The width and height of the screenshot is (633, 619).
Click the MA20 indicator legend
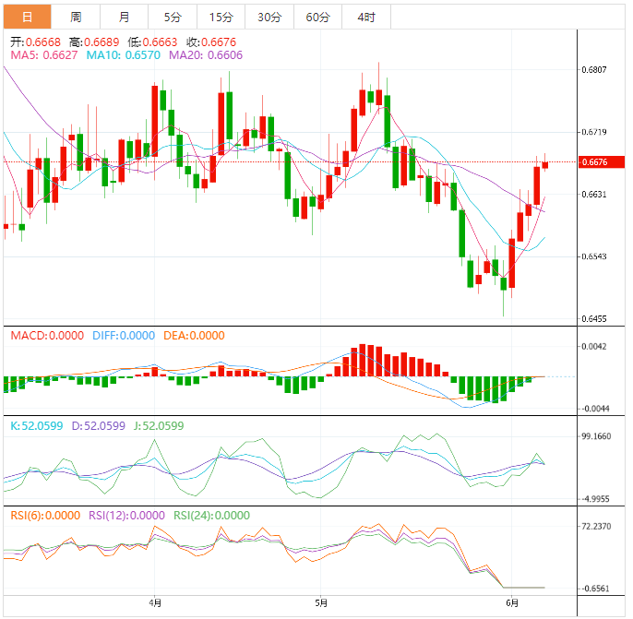click(206, 55)
